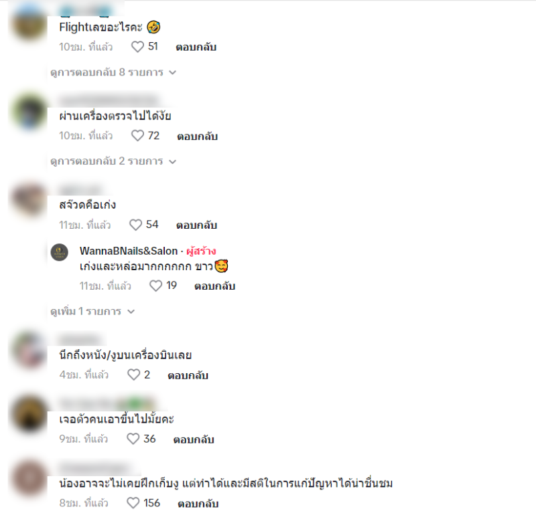Image resolution: width=536 pixels, height=517 pixels.
Task: Like the comment with 36 likes
Action: [x=133, y=439]
